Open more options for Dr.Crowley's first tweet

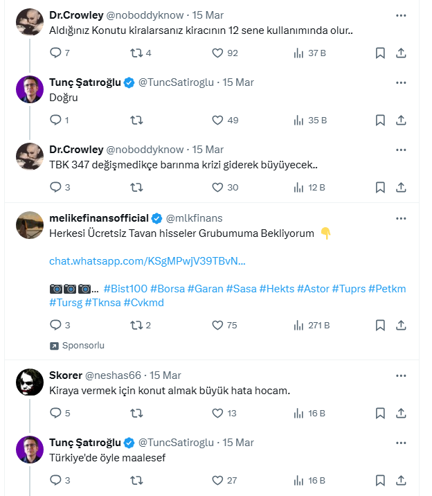(x=401, y=15)
